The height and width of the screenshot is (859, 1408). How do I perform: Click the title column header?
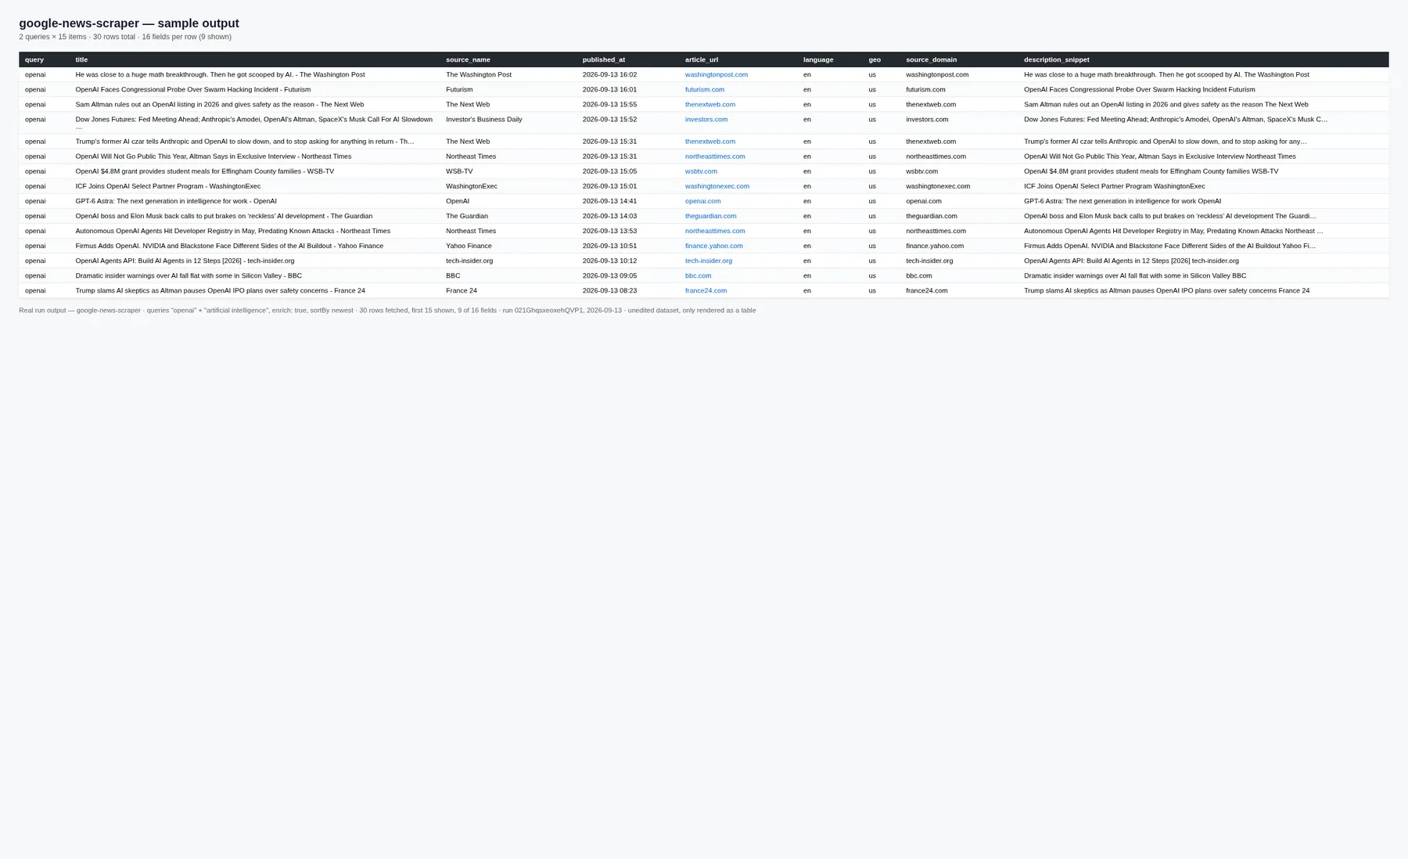click(x=81, y=59)
